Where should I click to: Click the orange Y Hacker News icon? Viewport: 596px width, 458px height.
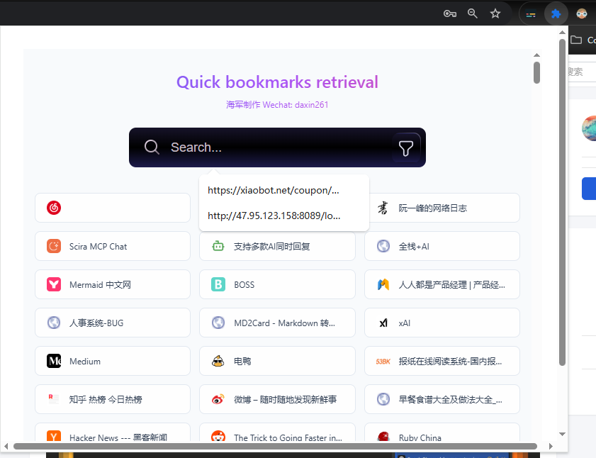click(54, 436)
